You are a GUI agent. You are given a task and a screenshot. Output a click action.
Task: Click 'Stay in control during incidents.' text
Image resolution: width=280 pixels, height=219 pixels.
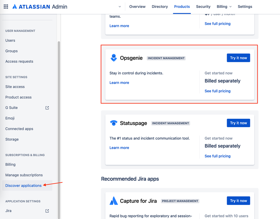pos(136,73)
